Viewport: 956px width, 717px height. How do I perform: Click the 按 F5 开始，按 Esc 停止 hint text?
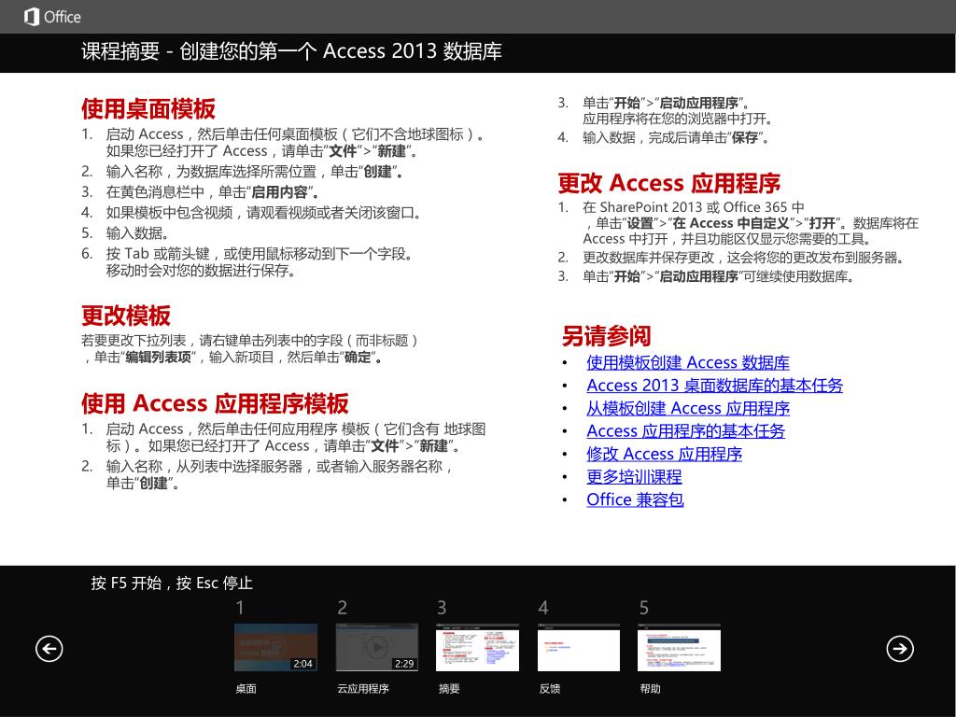click(172, 583)
